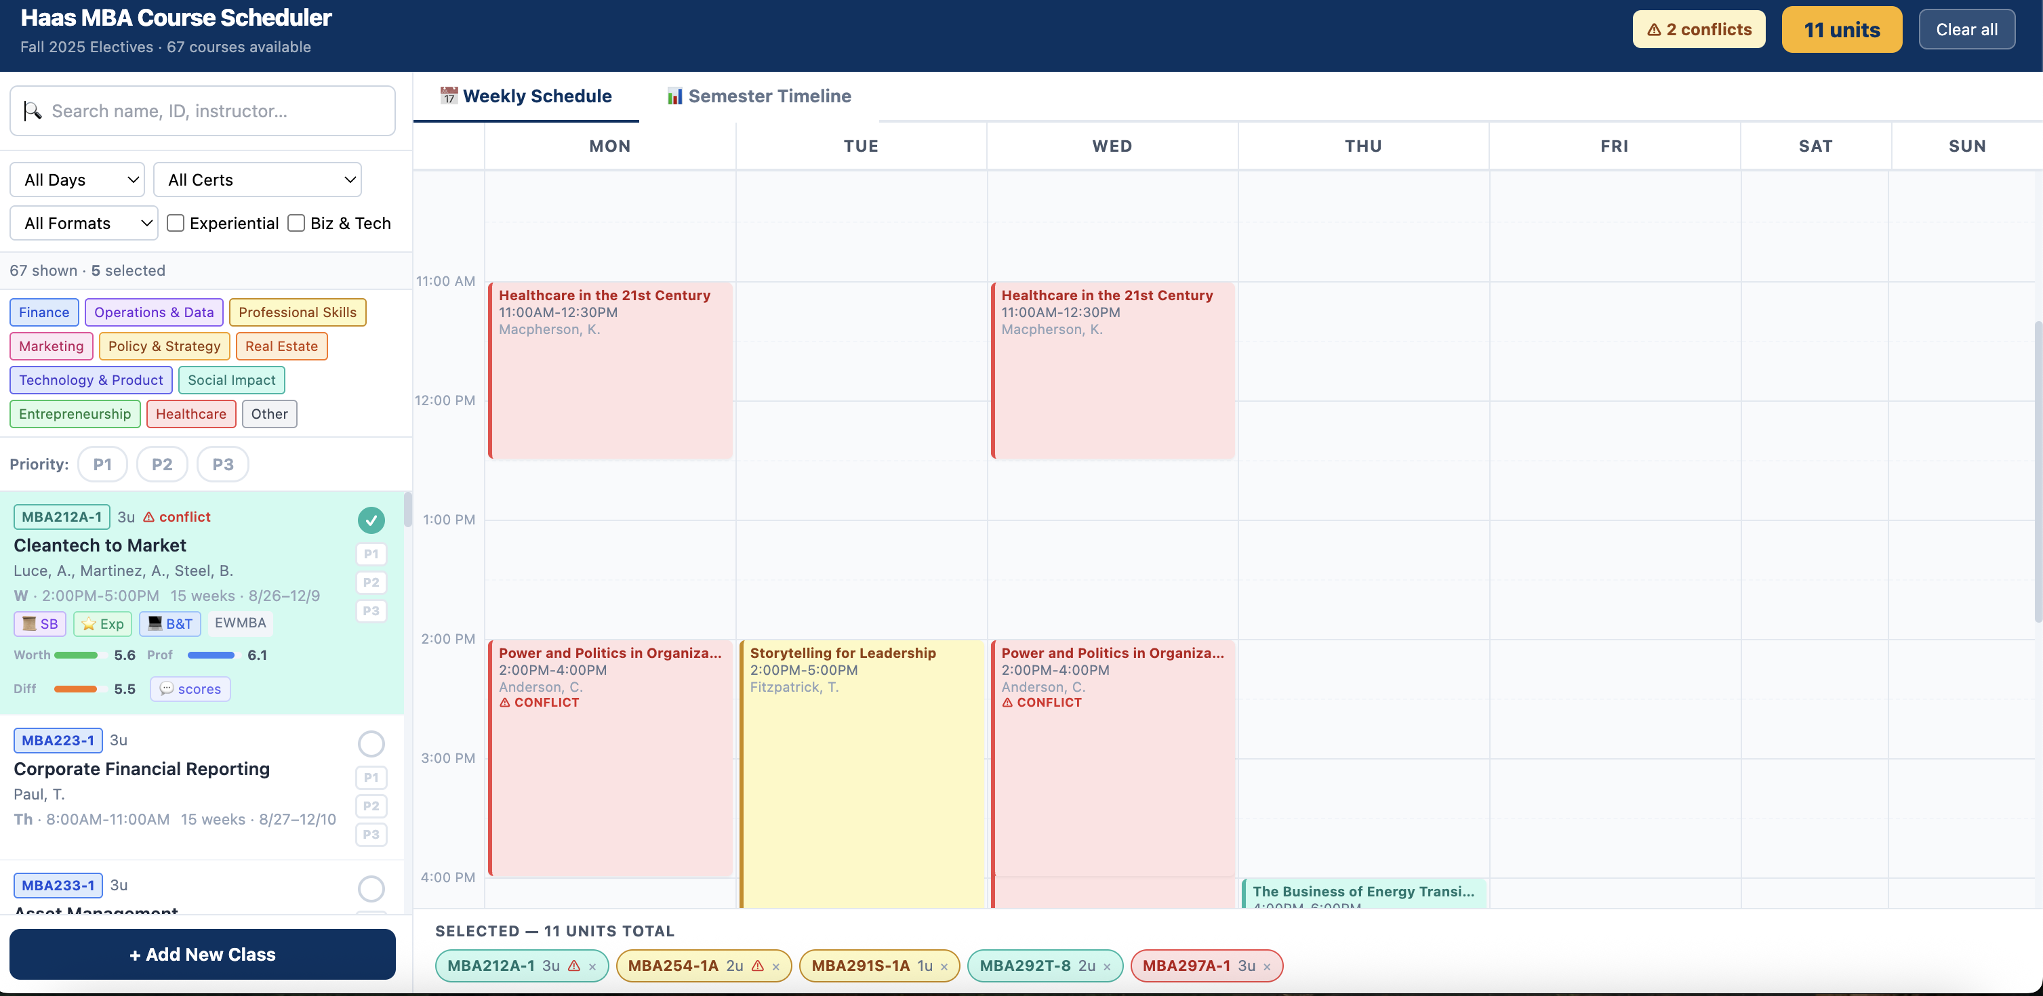This screenshot has height=996, width=2043.
Task: Click the warning icon in 2 conflicts badge
Action: [x=1655, y=30]
